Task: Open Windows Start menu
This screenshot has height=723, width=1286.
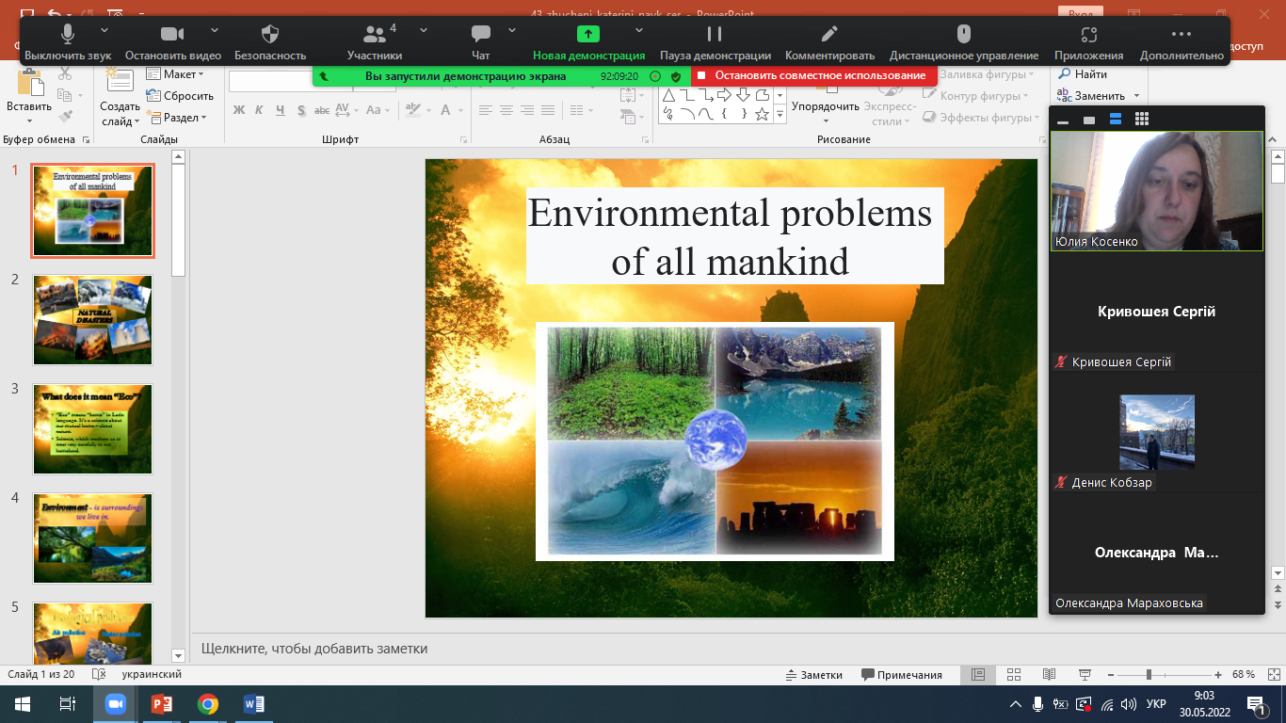Action: coord(23,704)
